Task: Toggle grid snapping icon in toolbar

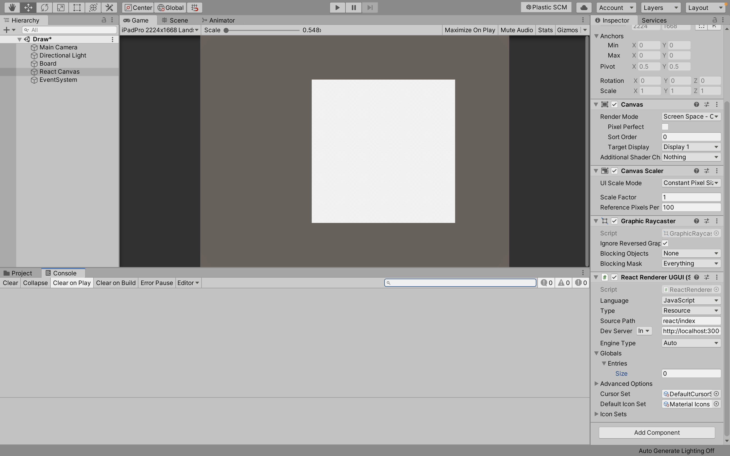Action: tap(195, 8)
